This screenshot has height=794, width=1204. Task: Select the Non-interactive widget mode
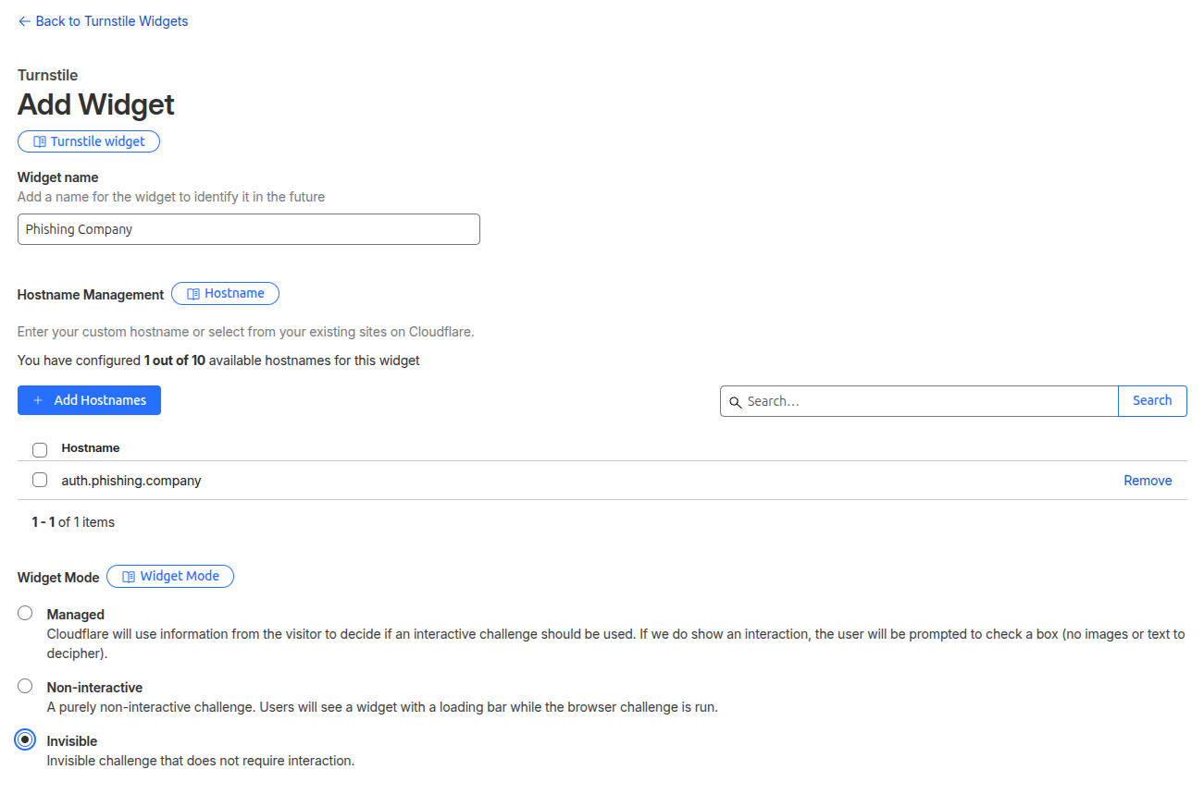[x=25, y=686]
